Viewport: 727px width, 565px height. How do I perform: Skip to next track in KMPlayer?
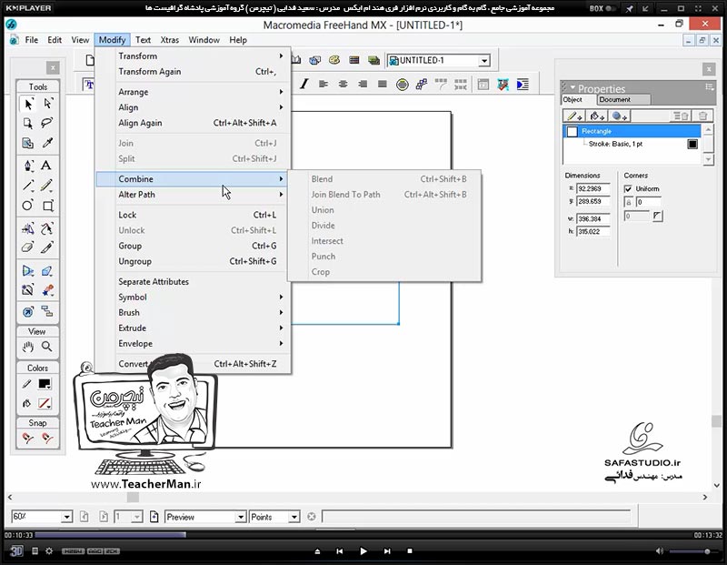pos(387,551)
